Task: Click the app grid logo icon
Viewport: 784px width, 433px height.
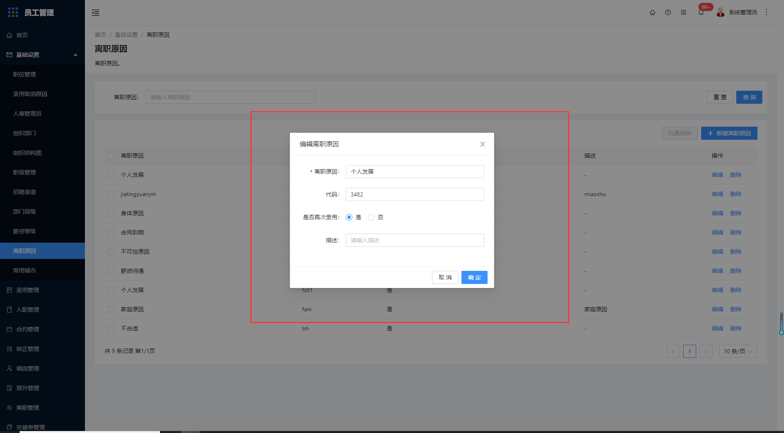Action: pyautogui.click(x=13, y=12)
